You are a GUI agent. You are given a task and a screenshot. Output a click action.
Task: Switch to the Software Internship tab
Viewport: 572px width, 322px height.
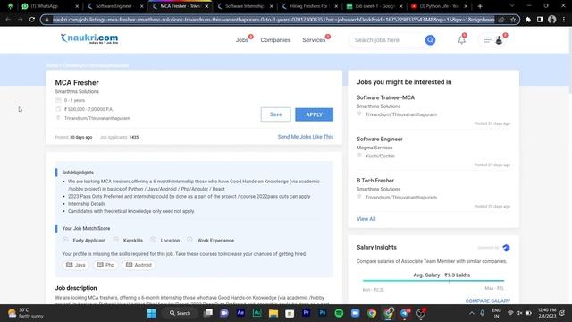pyautogui.click(x=245, y=6)
